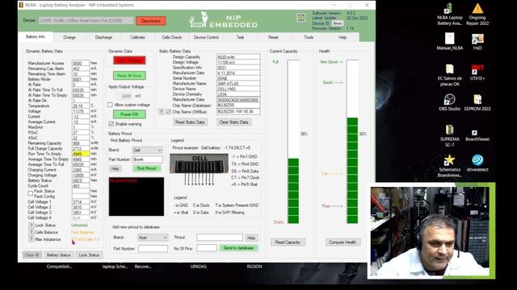
Task: Click Clear Static Data button
Action: 233,122
